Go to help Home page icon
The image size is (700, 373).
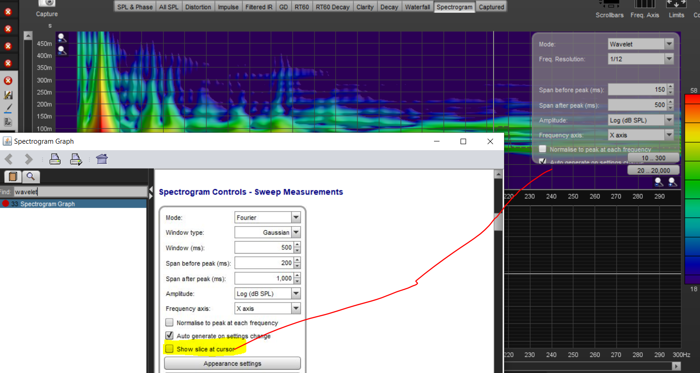click(102, 159)
